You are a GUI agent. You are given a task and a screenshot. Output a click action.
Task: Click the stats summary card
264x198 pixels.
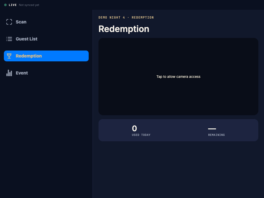(178, 130)
